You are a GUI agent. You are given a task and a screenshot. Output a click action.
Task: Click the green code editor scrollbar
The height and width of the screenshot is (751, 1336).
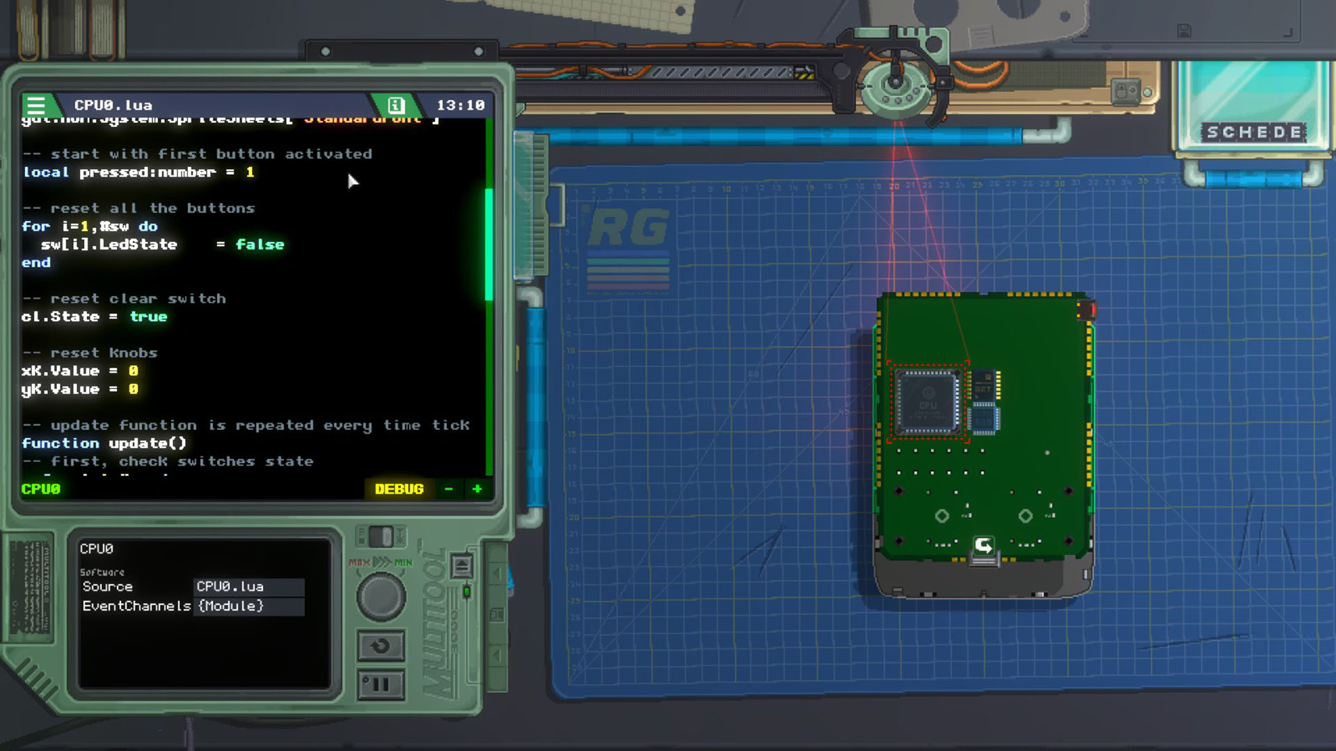[x=488, y=243]
